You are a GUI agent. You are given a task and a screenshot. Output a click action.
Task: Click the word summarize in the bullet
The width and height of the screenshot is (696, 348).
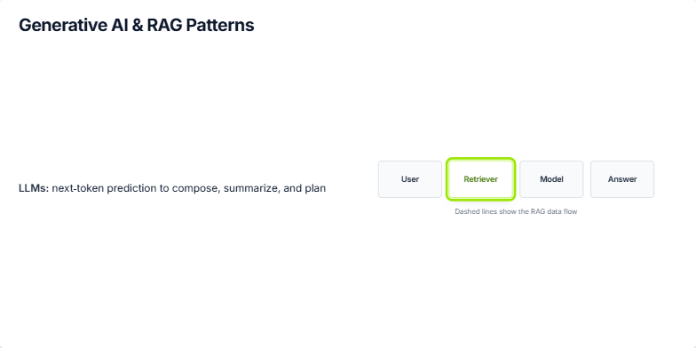point(252,188)
